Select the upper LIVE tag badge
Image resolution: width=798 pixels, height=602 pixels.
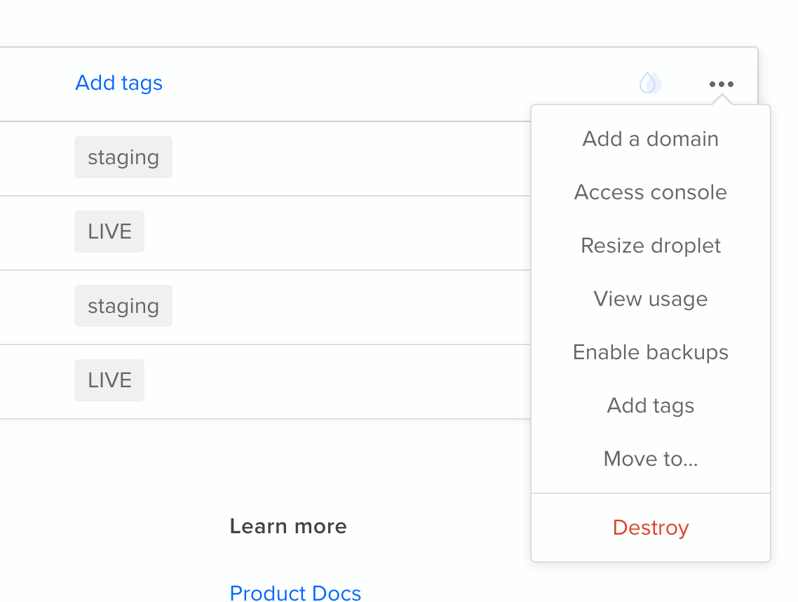point(109,232)
